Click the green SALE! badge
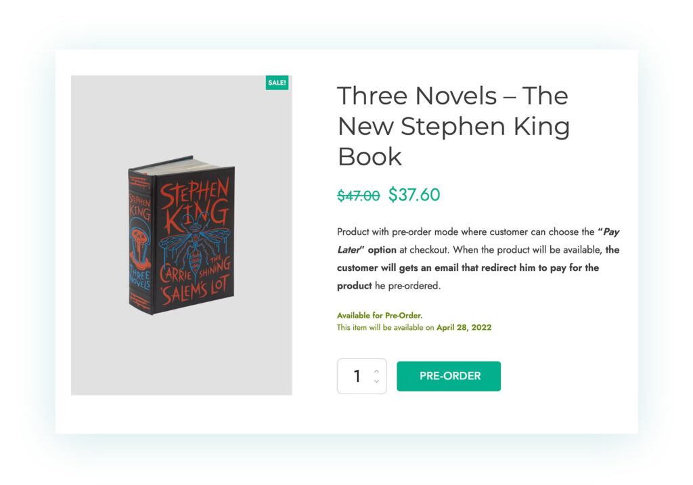 (x=277, y=83)
